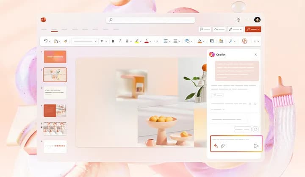Expand the highlight color dropdown arrow
This screenshot has height=177, width=305.
(141, 41)
